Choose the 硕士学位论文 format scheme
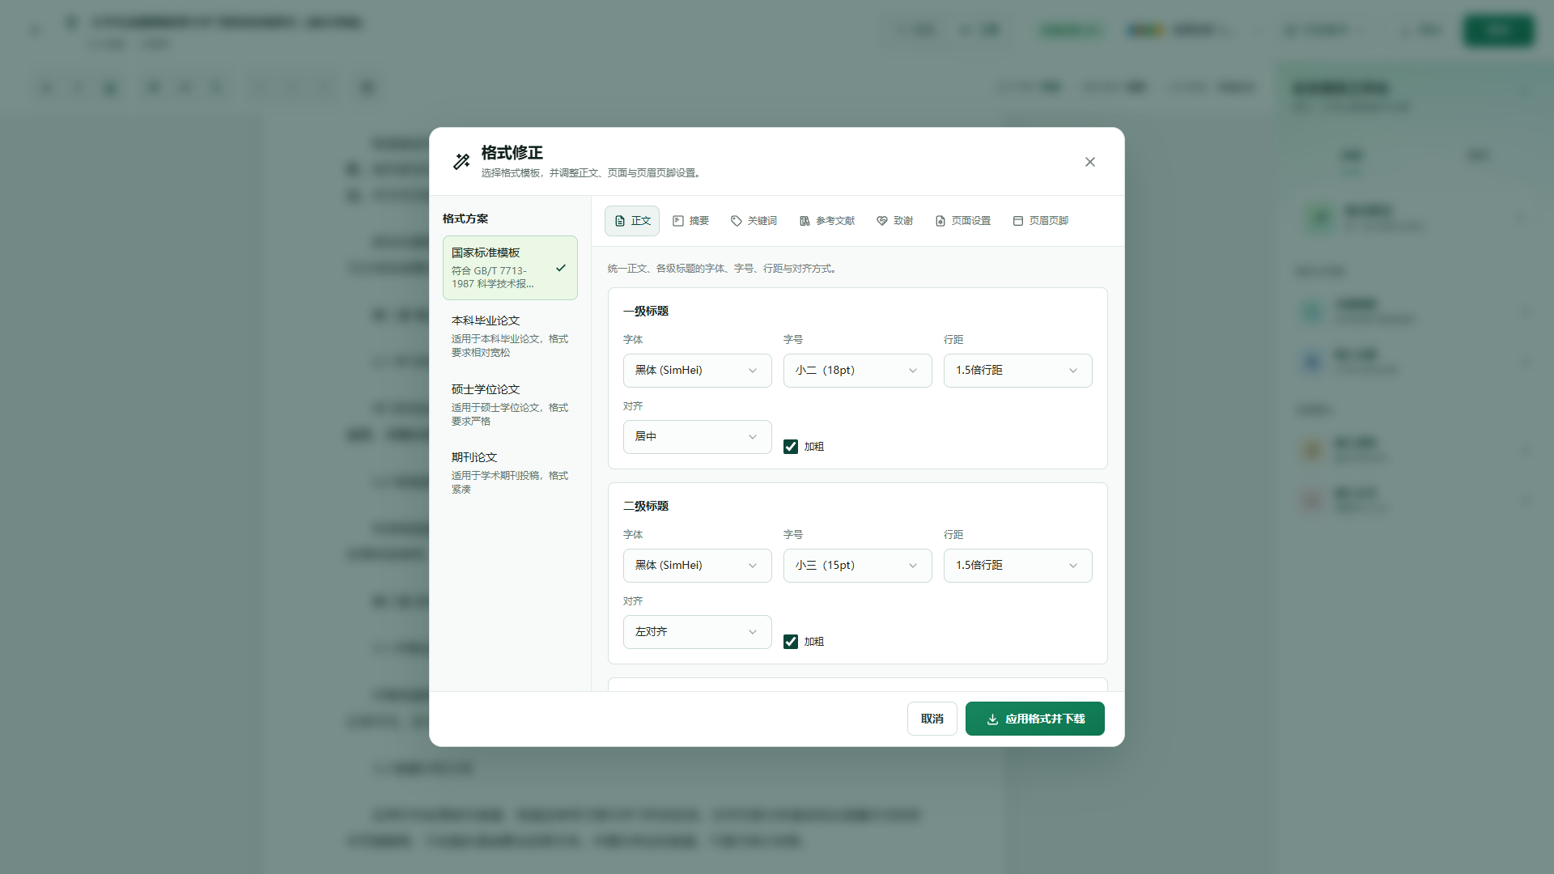The height and width of the screenshot is (874, 1554). (x=510, y=405)
